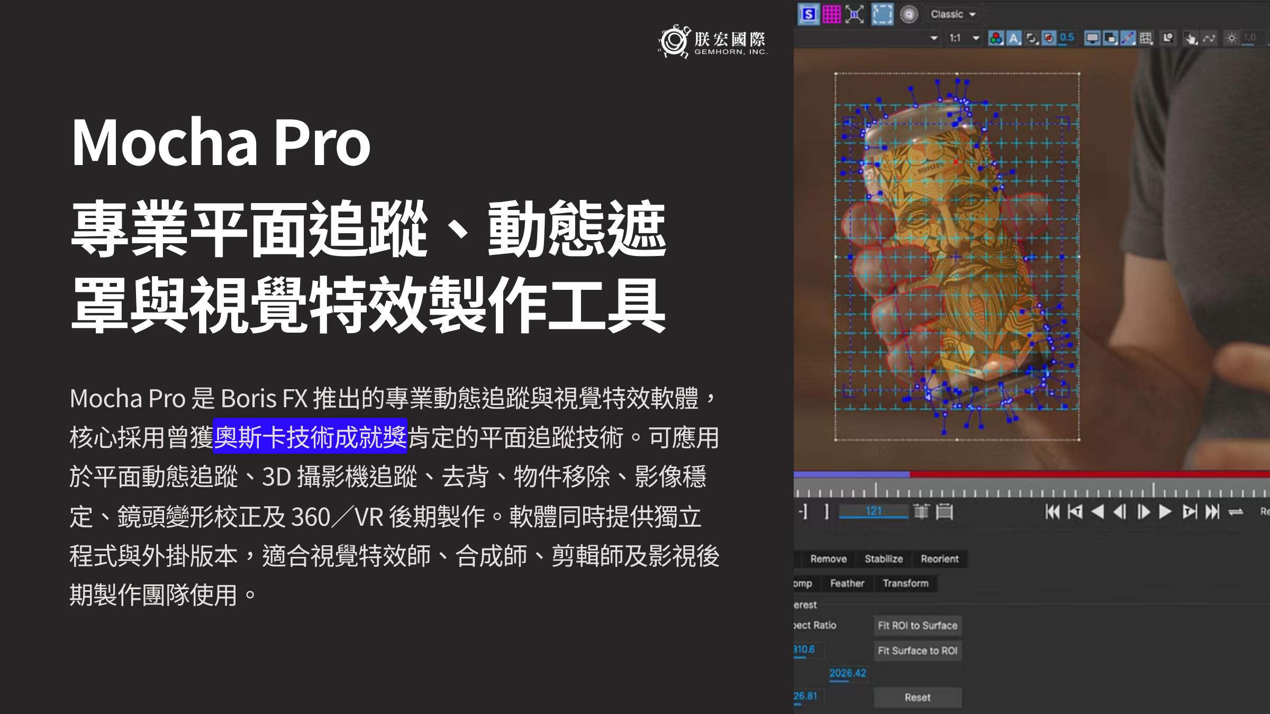
Task: Open the clip view dropdown left of 1:1
Action: pos(934,38)
